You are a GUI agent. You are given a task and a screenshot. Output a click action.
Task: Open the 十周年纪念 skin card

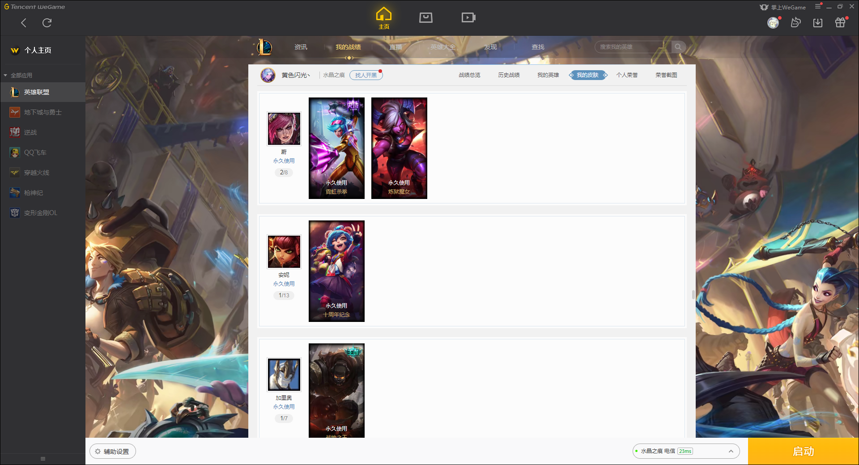[x=336, y=271]
